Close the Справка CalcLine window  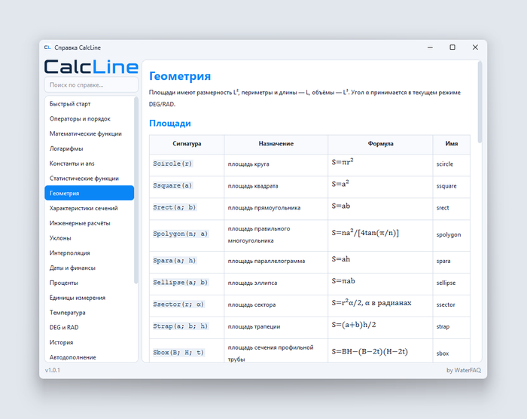pyautogui.click(x=475, y=47)
